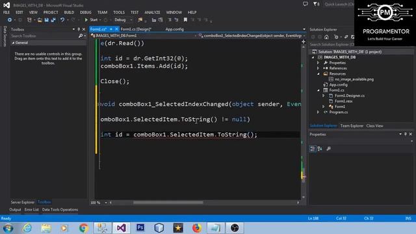Toggle auto hide pin on Toolbox panel
The height and width of the screenshot is (234, 416).
79,29
